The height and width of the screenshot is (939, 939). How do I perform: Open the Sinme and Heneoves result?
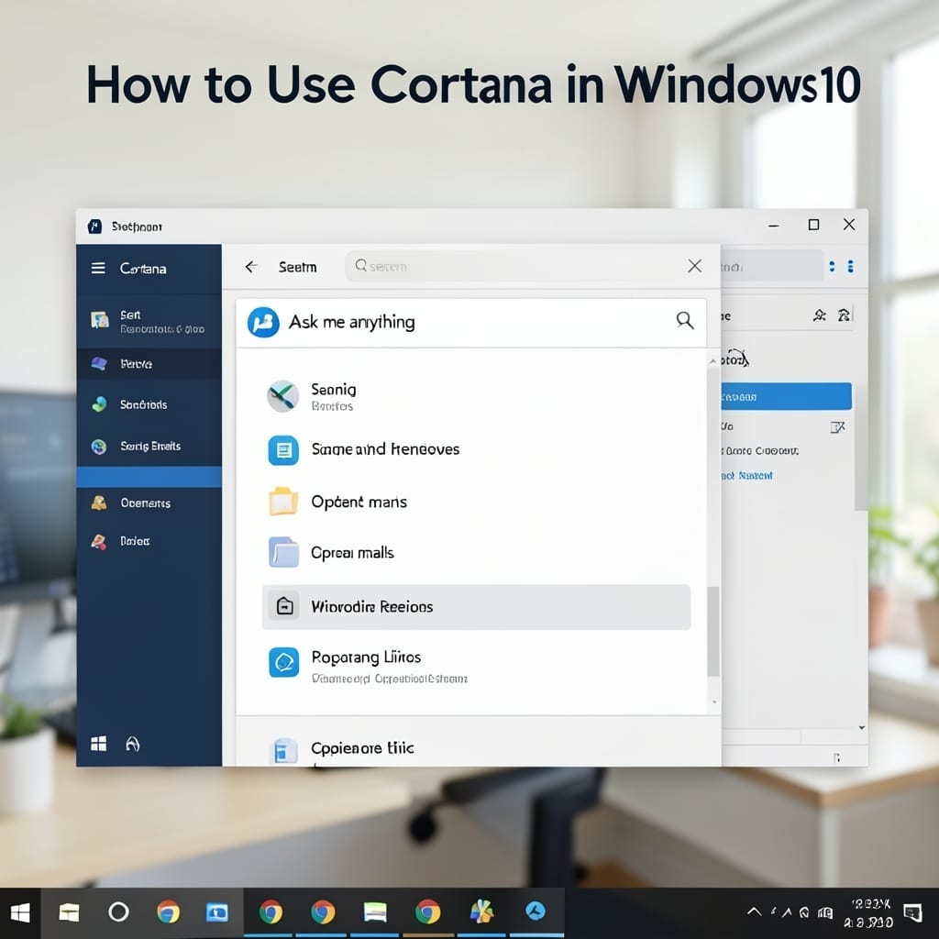coord(476,449)
